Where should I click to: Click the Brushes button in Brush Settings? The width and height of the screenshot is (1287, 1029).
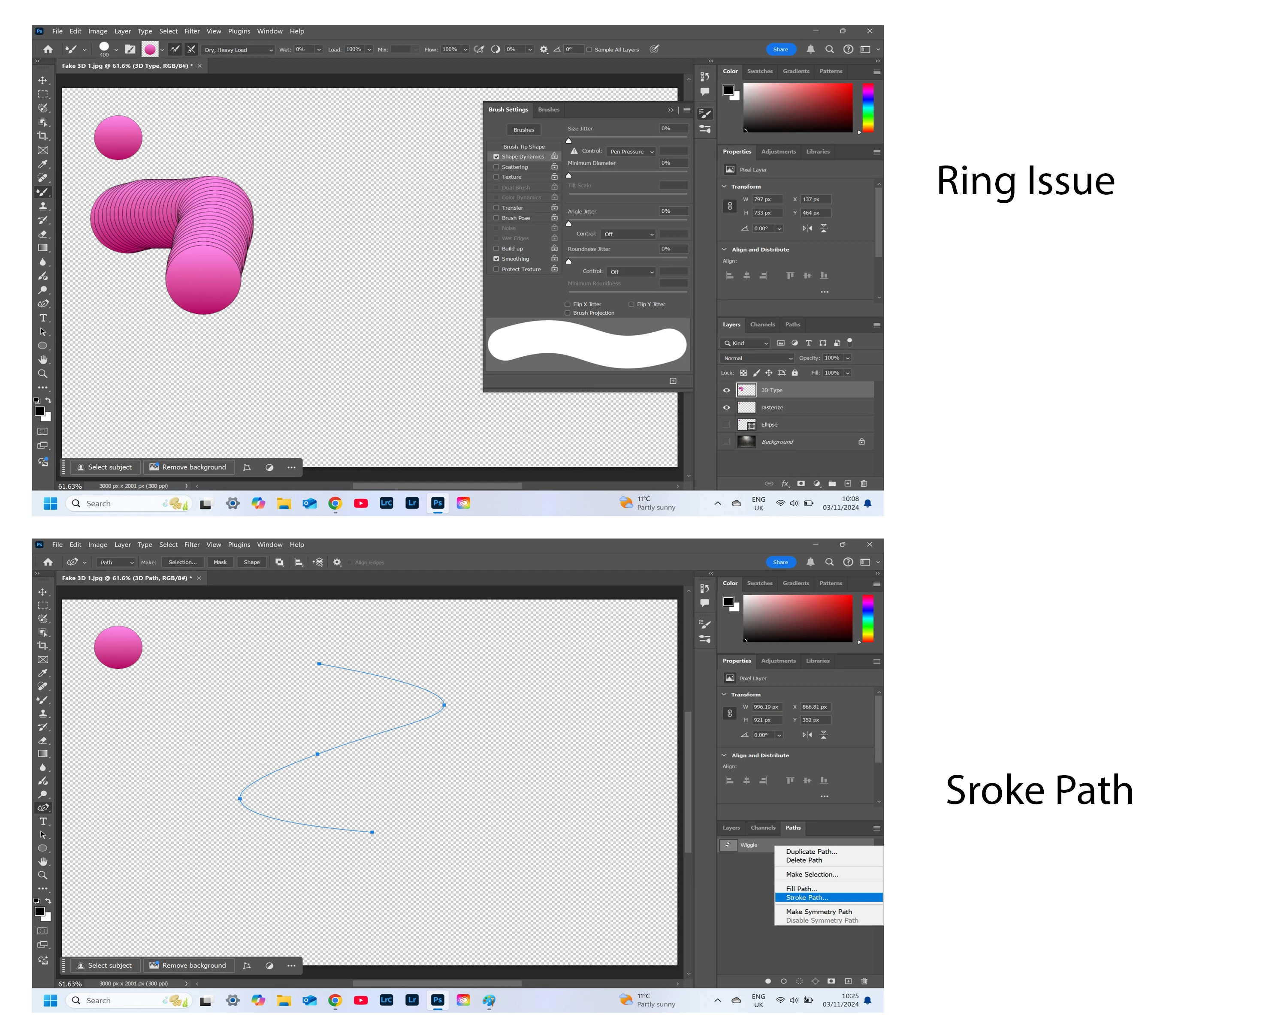tap(523, 130)
